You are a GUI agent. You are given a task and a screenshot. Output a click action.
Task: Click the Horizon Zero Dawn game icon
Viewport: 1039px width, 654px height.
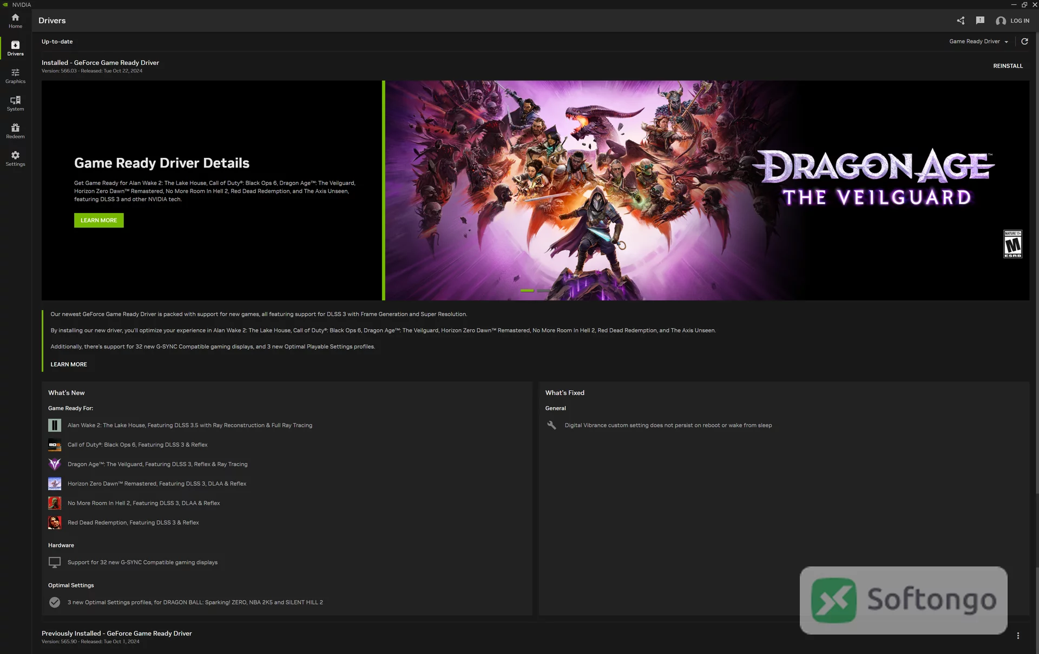coord(55,484)
